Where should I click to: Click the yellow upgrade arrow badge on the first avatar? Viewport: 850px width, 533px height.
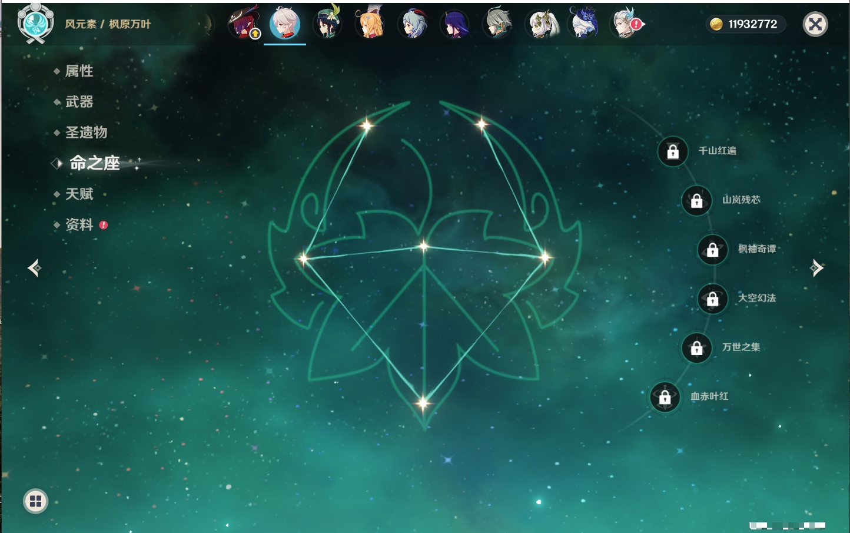click(255, 34)
